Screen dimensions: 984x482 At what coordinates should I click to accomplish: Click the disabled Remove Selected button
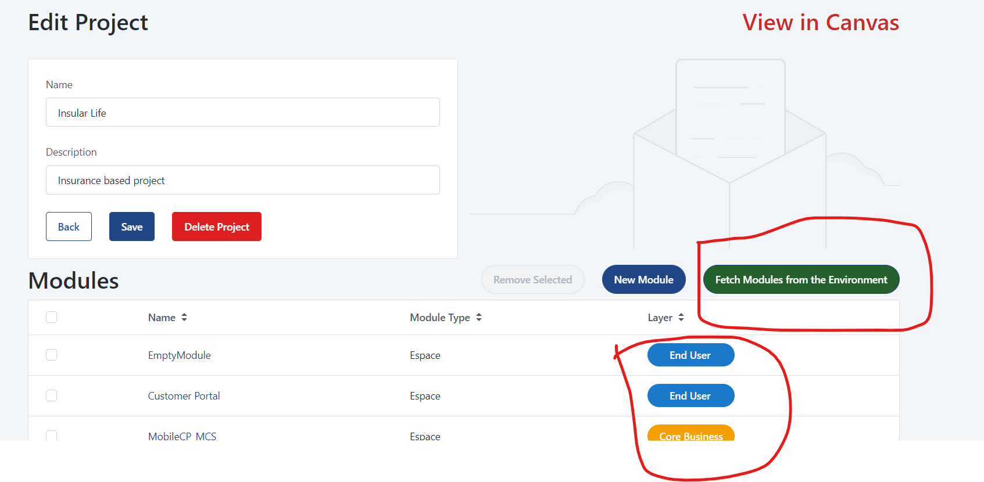(x=532, y=280)
